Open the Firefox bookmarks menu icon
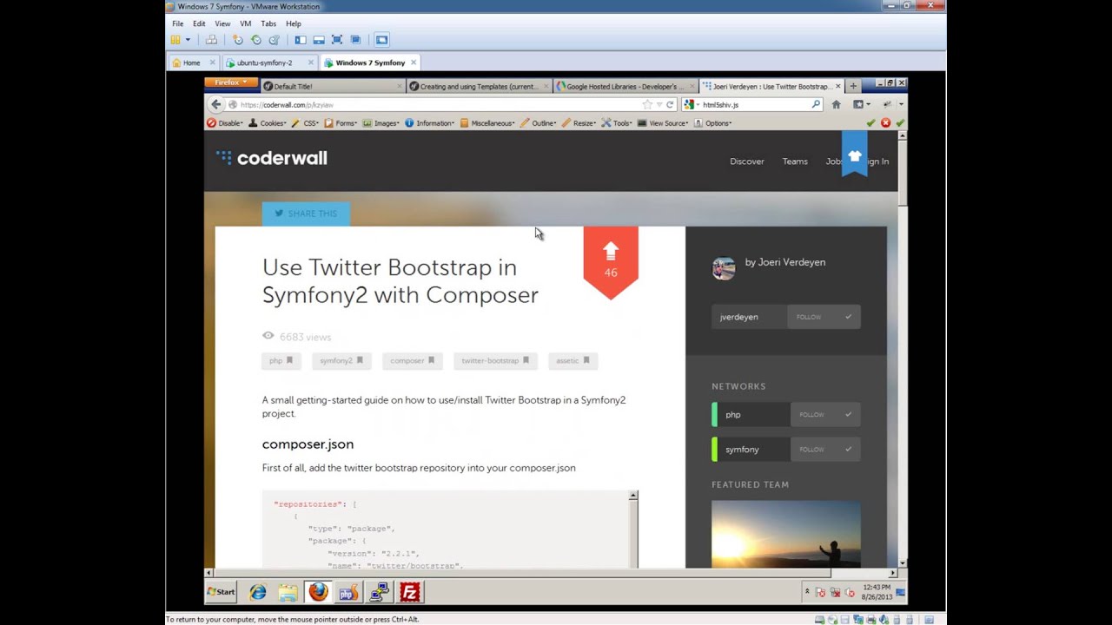 pos(860,105)
